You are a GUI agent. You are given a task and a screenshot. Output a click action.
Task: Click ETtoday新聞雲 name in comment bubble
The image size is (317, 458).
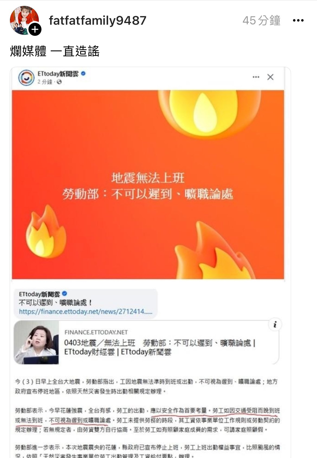click(39, 294)
